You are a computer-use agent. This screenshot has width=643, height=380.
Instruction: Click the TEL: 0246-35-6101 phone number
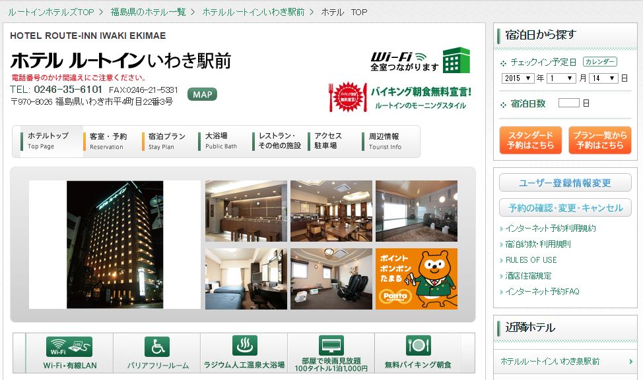[x=56, y=90]
